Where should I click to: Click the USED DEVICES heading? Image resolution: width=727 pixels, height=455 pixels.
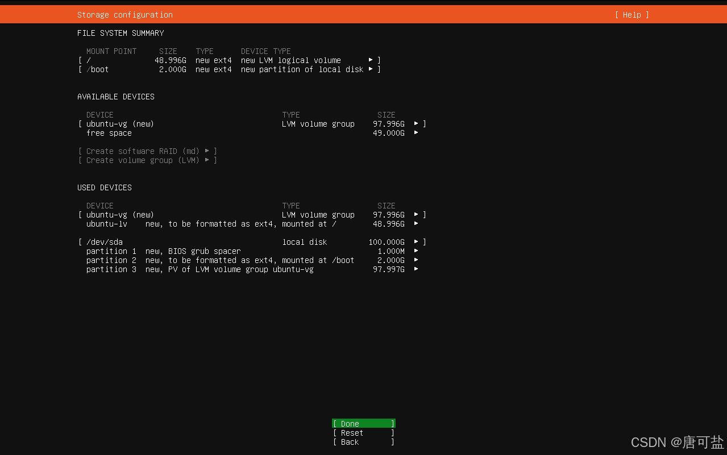105,187
